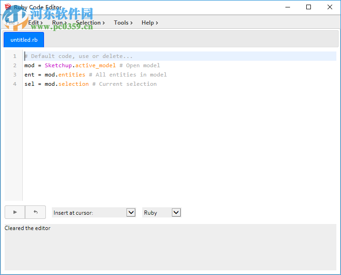Click the '# Open model' comment

coord(139,65)
